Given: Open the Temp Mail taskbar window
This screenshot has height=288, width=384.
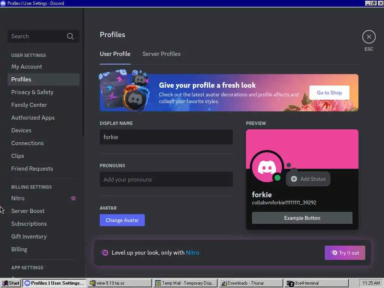Looking at the screenshot, I should click(x=185, y=283).
